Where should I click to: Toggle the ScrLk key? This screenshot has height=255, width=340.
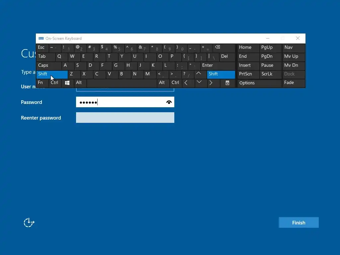271,74
